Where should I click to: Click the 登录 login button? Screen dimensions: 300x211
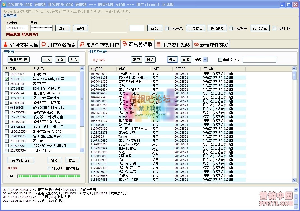(x=62, y=28)
